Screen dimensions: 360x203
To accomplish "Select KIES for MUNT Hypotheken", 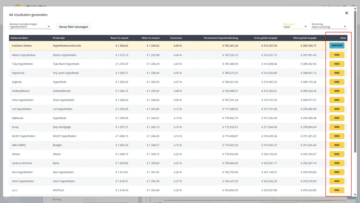I will click(x=337, y=136).
